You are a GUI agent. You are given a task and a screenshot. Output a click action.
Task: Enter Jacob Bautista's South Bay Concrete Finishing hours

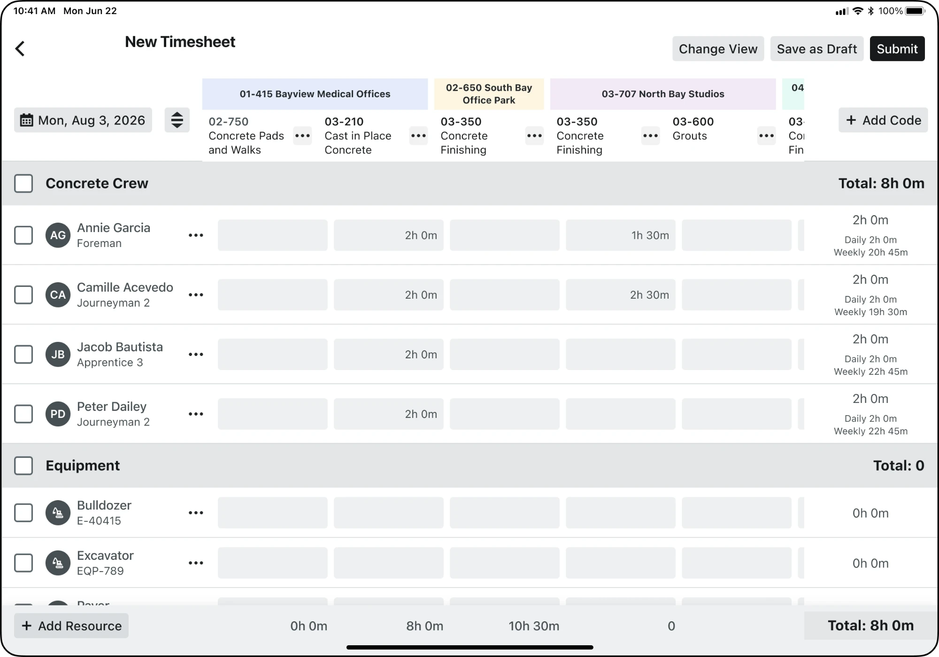(505, 355)
